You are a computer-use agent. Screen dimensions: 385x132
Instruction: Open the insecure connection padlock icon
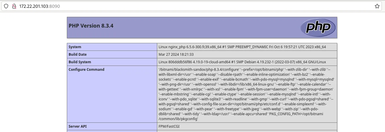[14, 6]
